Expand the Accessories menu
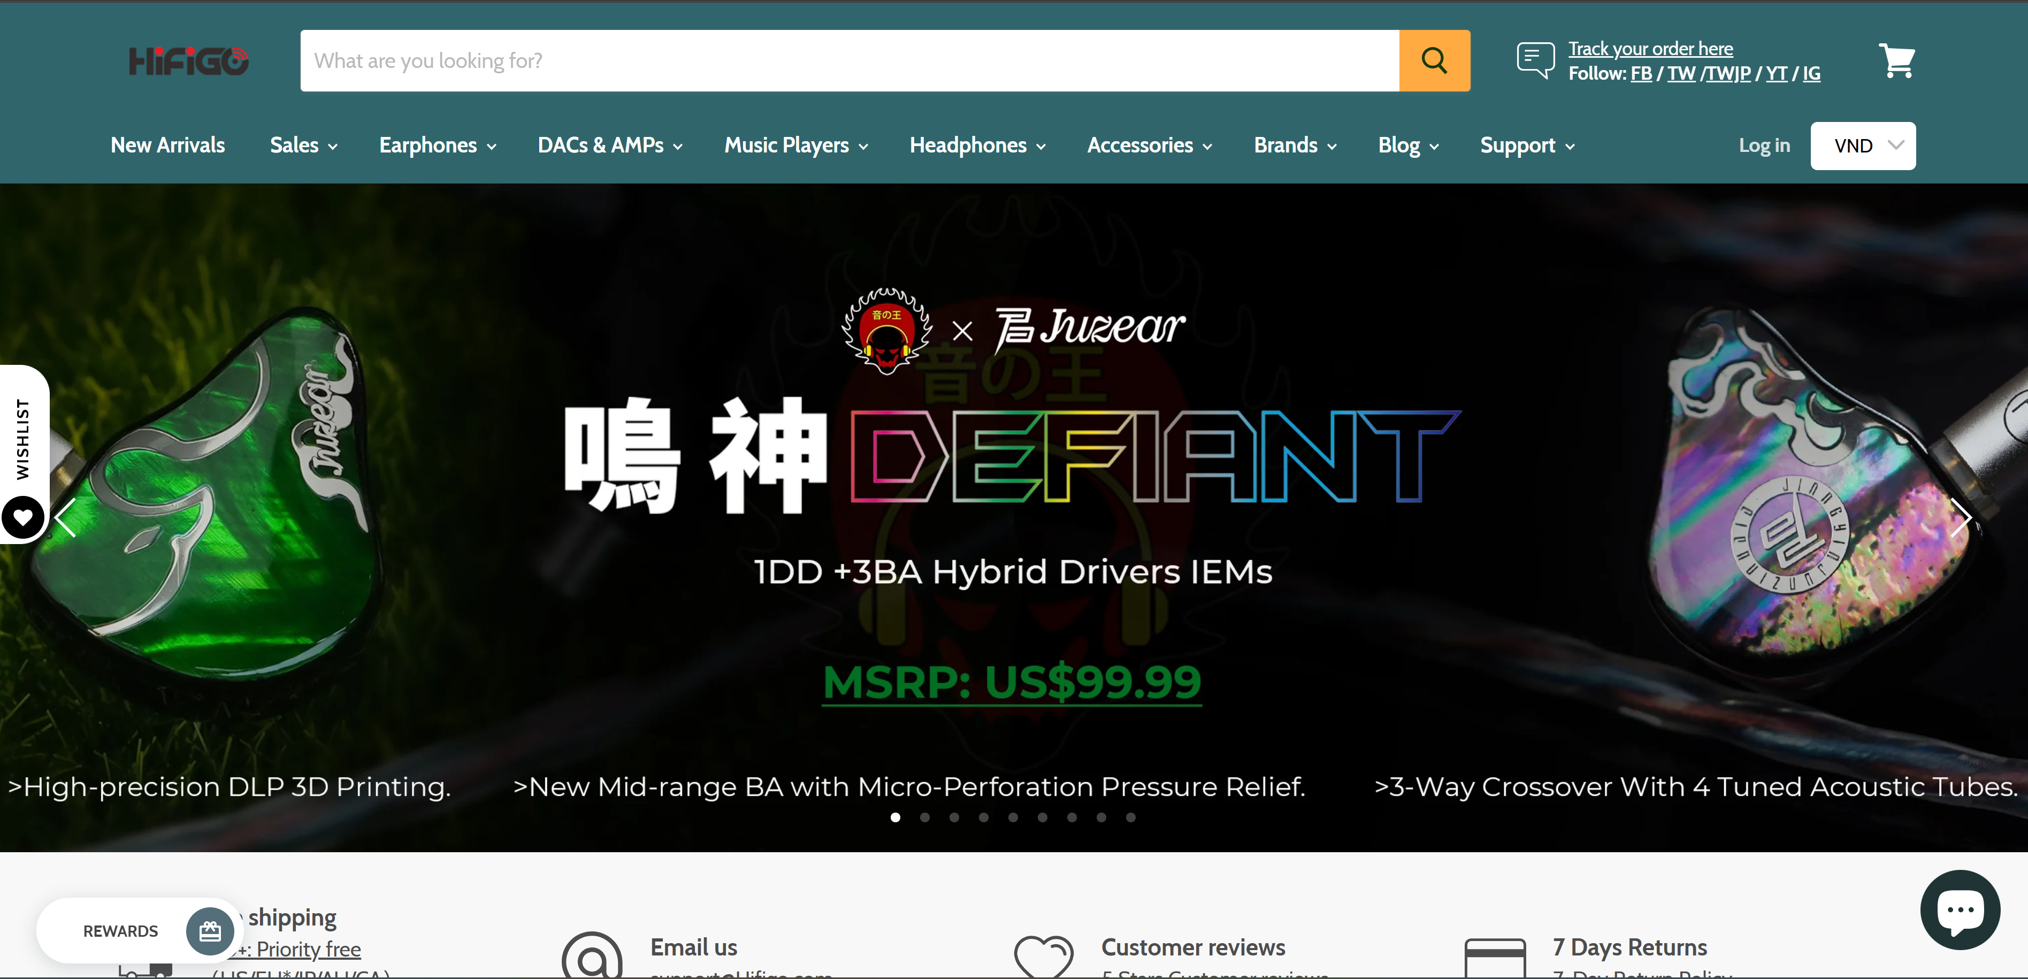 tap(1150, 145)
